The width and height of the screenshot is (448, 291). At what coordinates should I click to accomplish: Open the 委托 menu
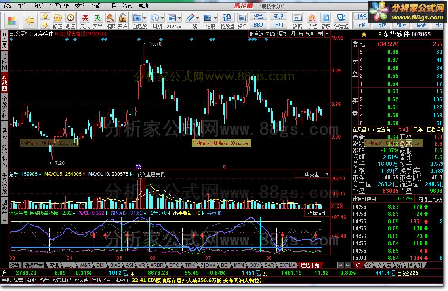point(80,6)
